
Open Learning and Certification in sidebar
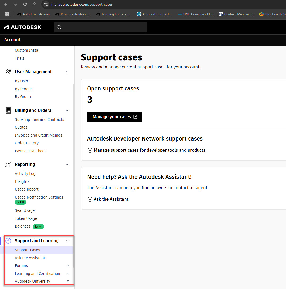pos(37,274)
